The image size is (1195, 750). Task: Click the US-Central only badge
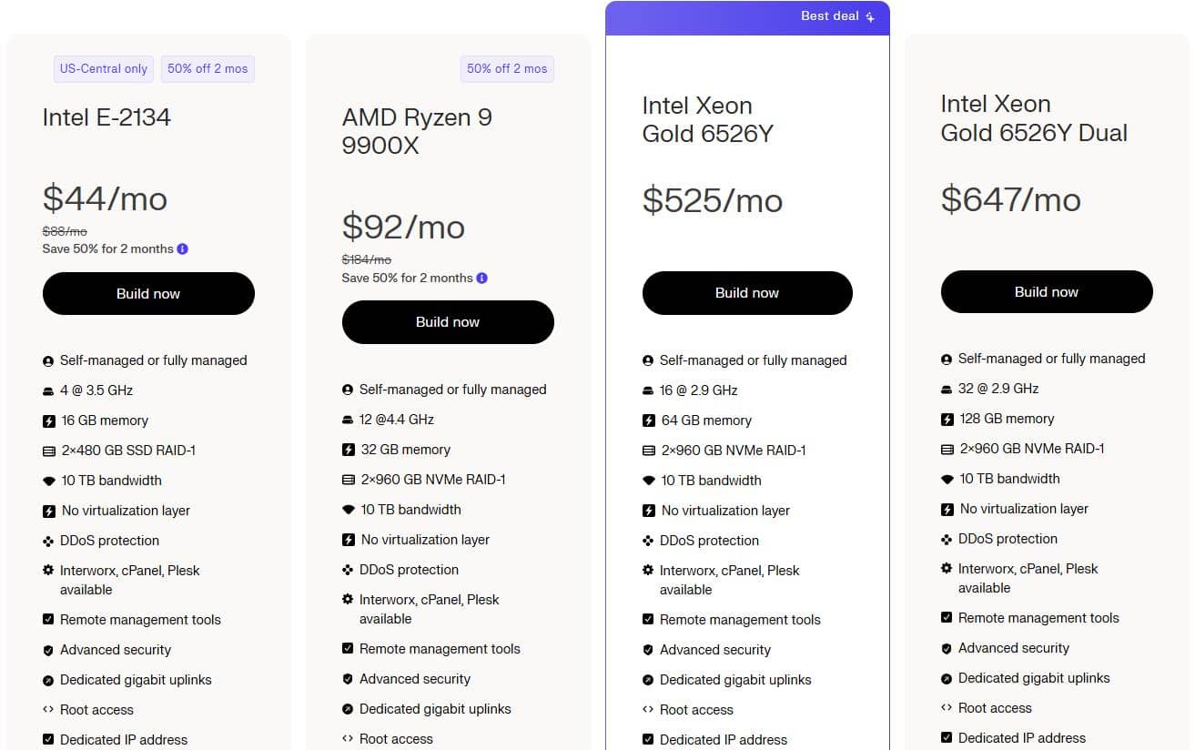coord(104,69)
